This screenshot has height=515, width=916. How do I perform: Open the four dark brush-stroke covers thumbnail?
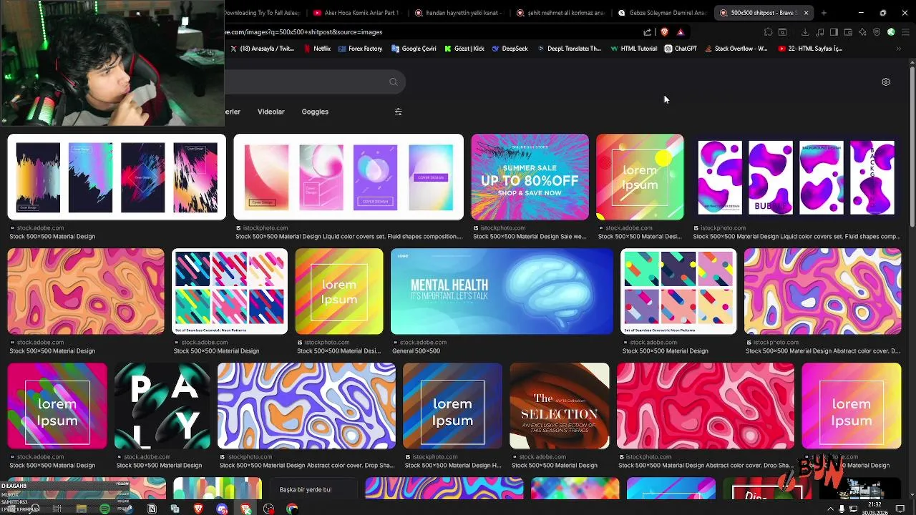(117, 177)
